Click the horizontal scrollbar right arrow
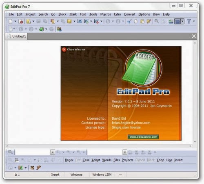This screenshot has height=184, width=204. [x=190, y=146]
